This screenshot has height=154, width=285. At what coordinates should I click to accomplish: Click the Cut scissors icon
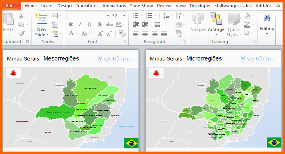(21, 16)
